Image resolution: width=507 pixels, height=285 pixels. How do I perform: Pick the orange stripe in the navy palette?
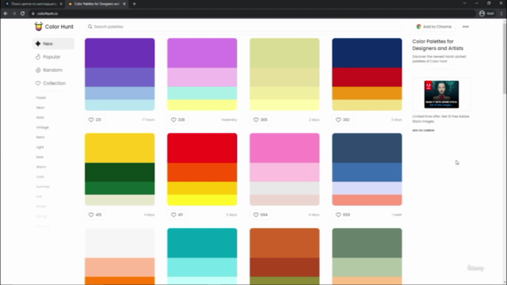[x=367, y=93]
